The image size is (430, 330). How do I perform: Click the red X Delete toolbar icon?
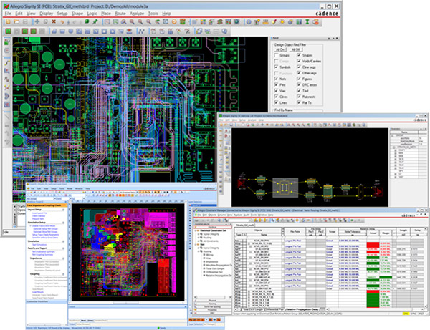(54, 21)
